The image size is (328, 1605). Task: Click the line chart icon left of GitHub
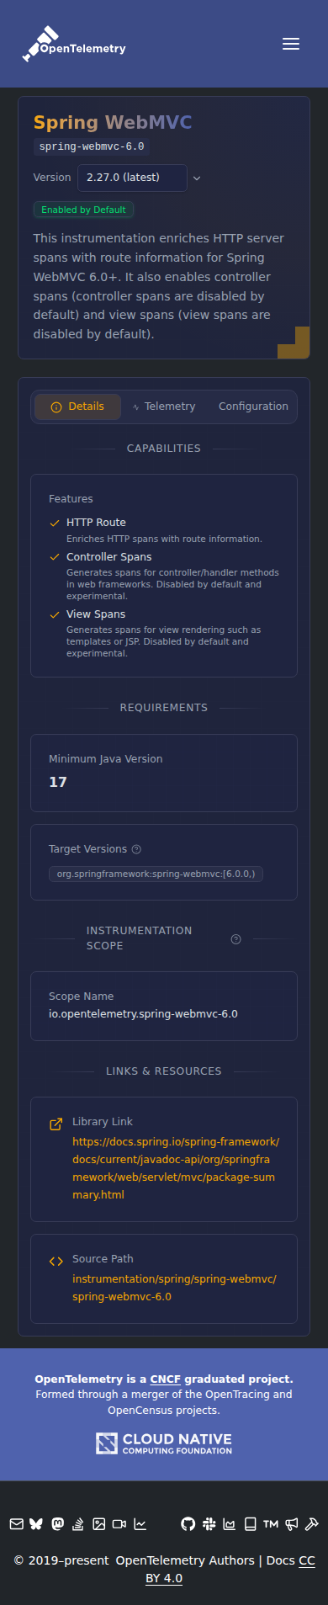click(140, 1523)
